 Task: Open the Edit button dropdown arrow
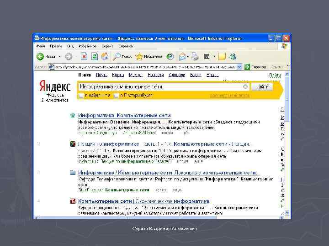[x=214, y=56]
